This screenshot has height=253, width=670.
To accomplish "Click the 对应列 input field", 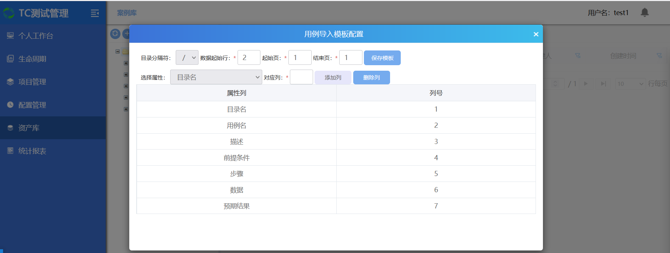I will [301, 77].
